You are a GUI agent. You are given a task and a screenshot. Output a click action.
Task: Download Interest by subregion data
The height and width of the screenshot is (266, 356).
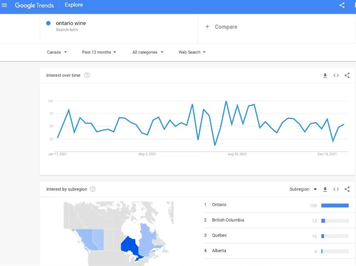325,189
